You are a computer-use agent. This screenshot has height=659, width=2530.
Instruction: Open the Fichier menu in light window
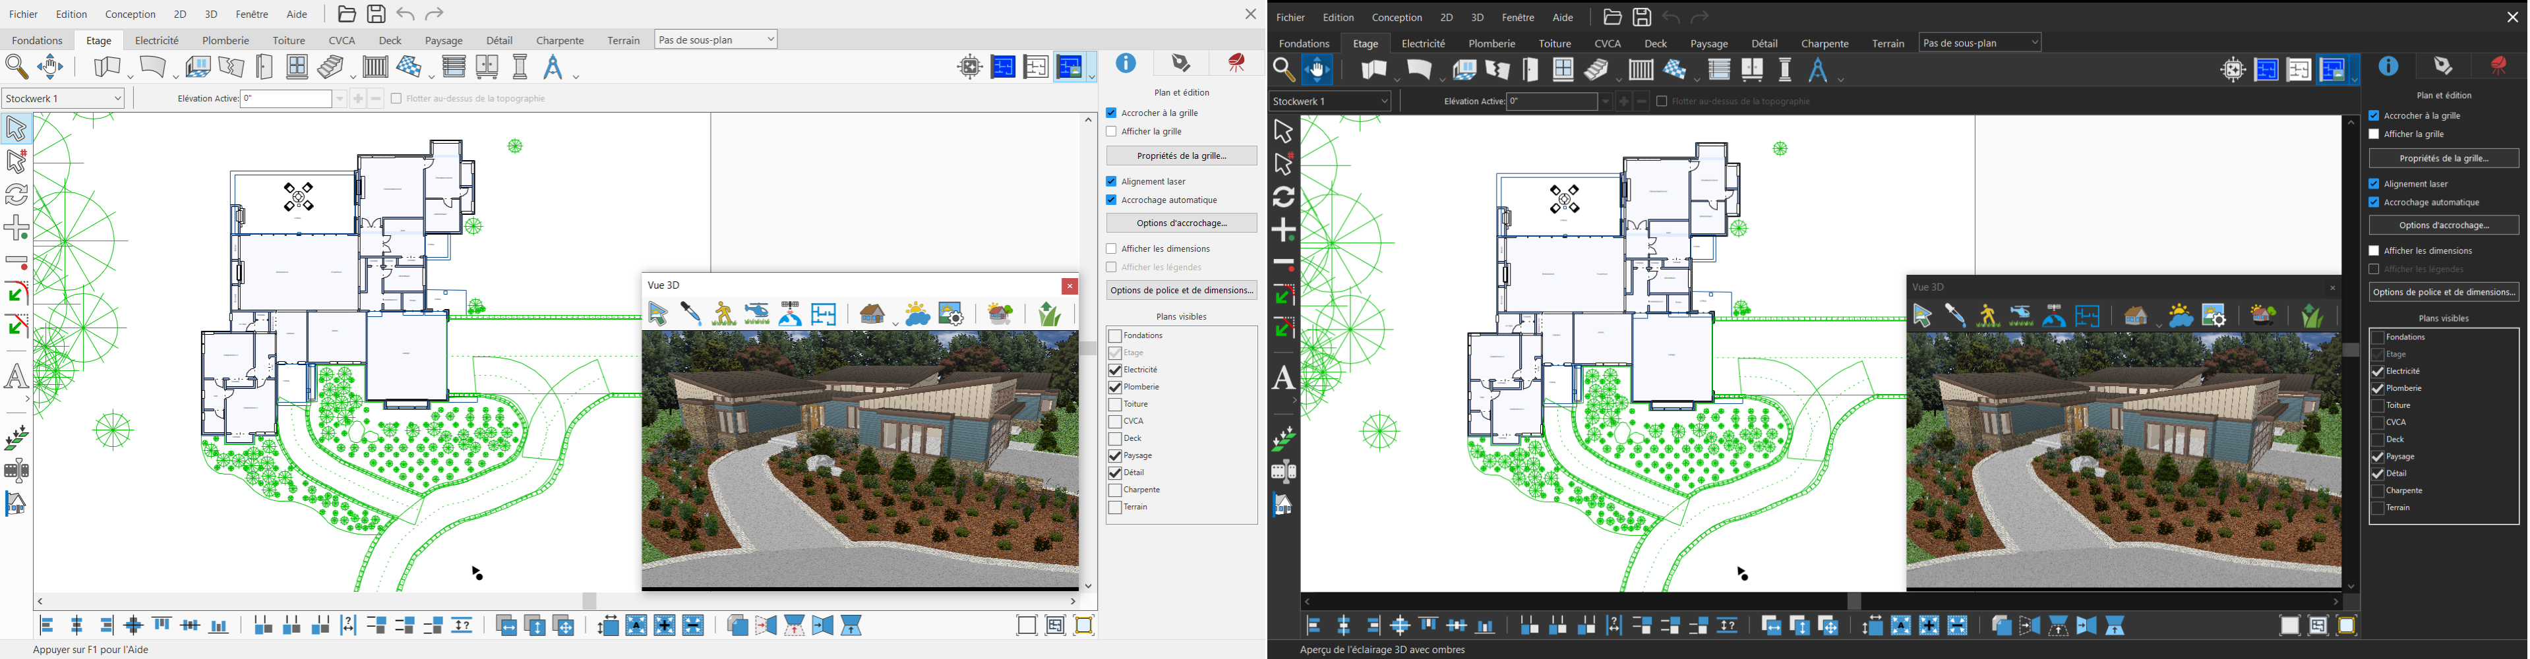click(x=24, y=14)
